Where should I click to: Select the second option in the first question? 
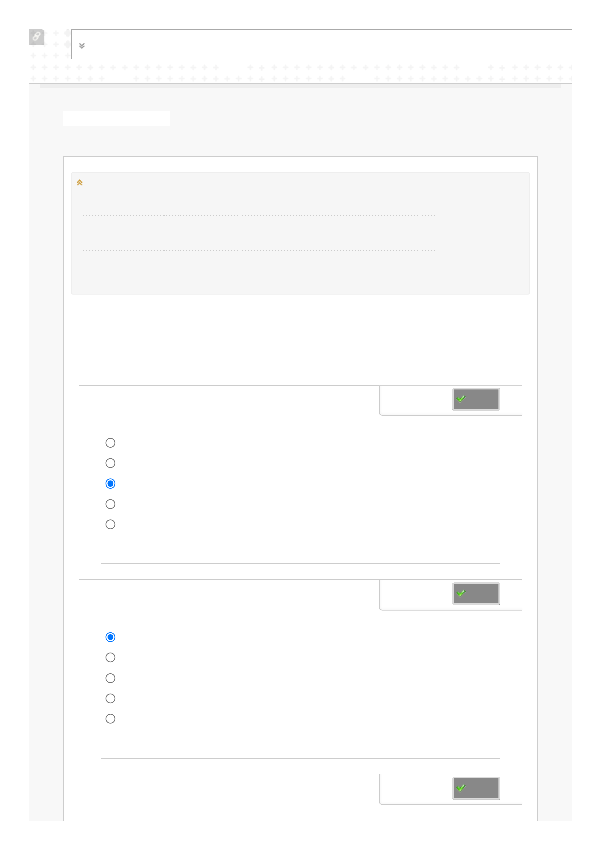pos(110,463)
